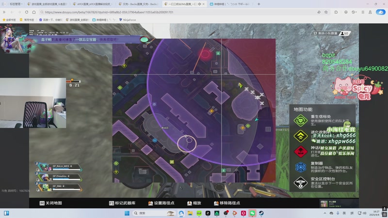Screen dimensions: 388x218
Task: Expand the browser sidebar chevrons
Action: 4,12
